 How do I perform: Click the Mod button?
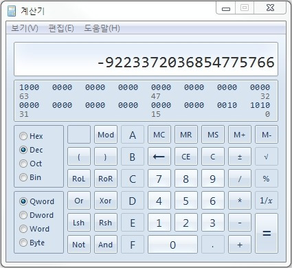pyautogui.click(x=106, y=135)
